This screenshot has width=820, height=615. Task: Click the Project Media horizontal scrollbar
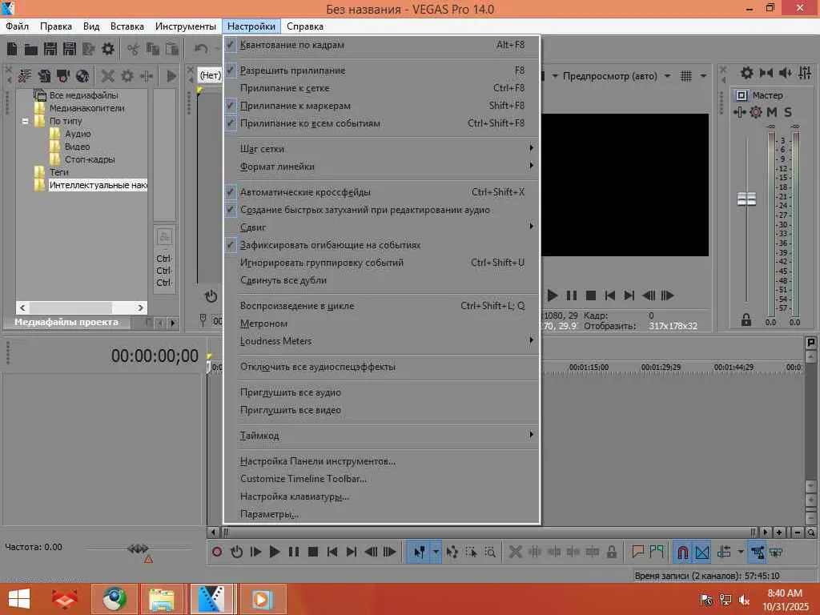pyautogui.click(x=82, y=307)
